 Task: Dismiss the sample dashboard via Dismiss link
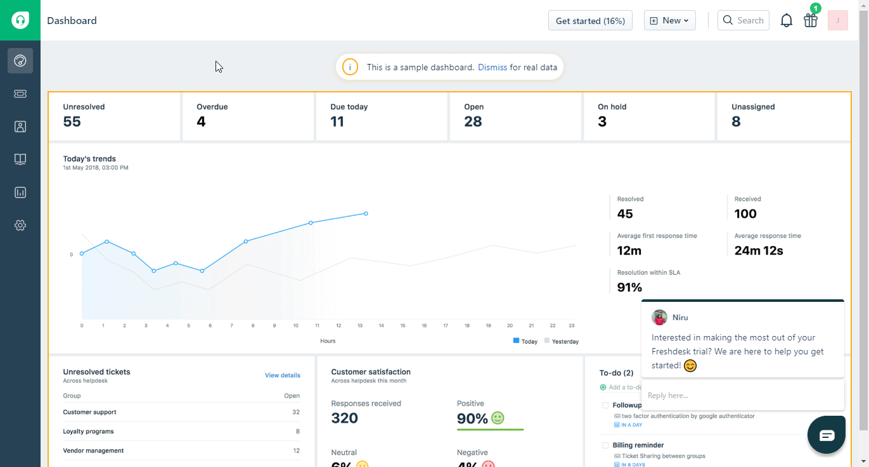point(492,67)
